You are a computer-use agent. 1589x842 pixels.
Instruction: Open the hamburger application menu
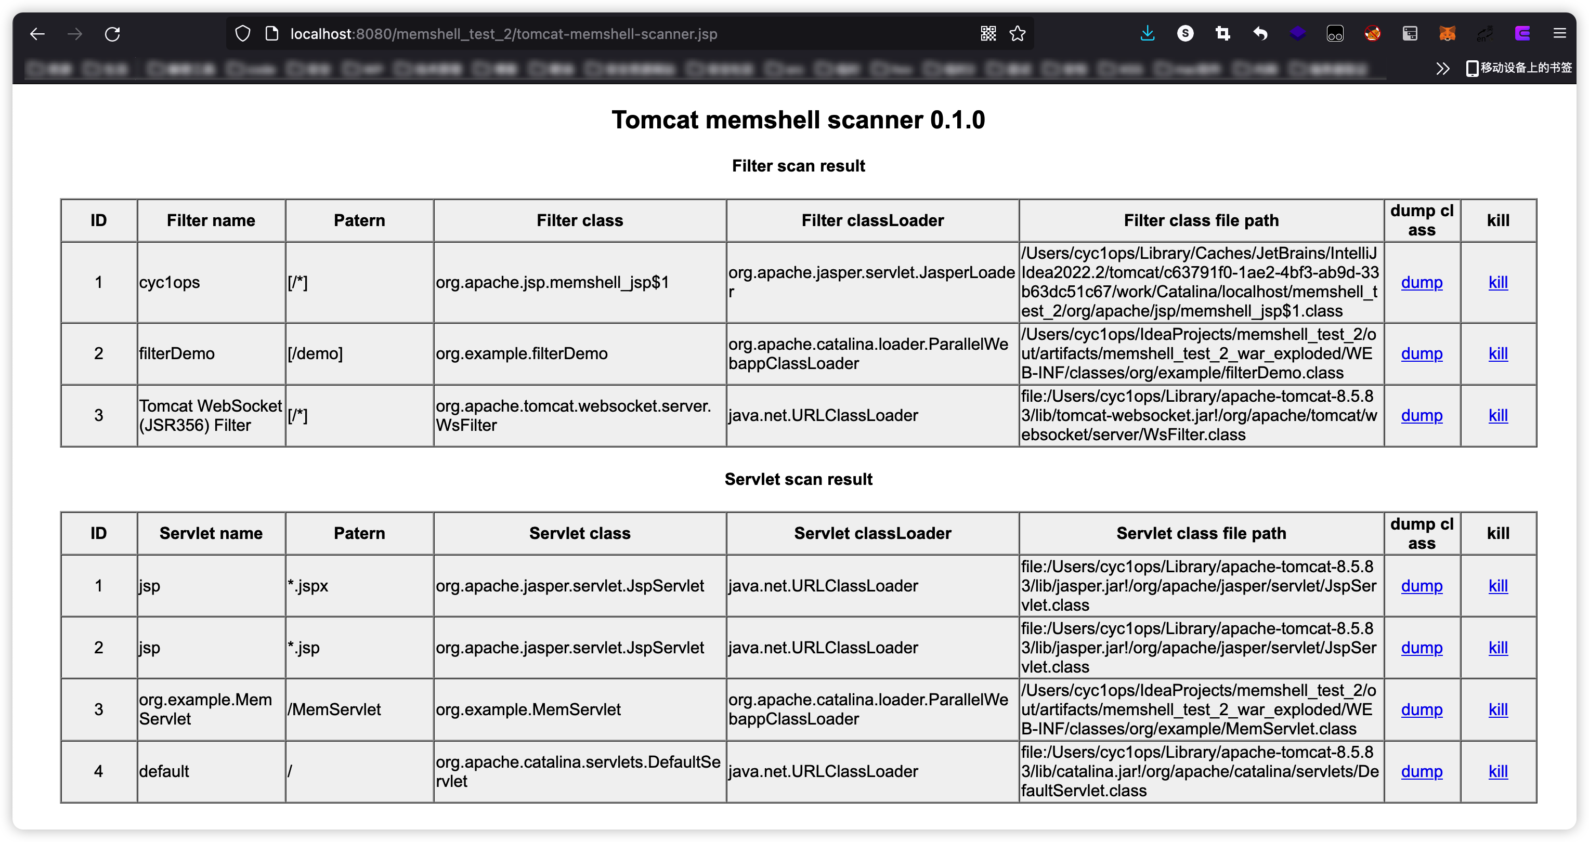[1559, 34]
